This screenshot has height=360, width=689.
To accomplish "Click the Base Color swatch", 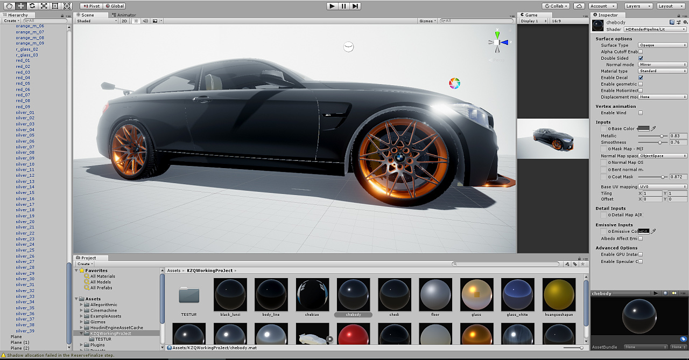I will (x=643, y=129).
